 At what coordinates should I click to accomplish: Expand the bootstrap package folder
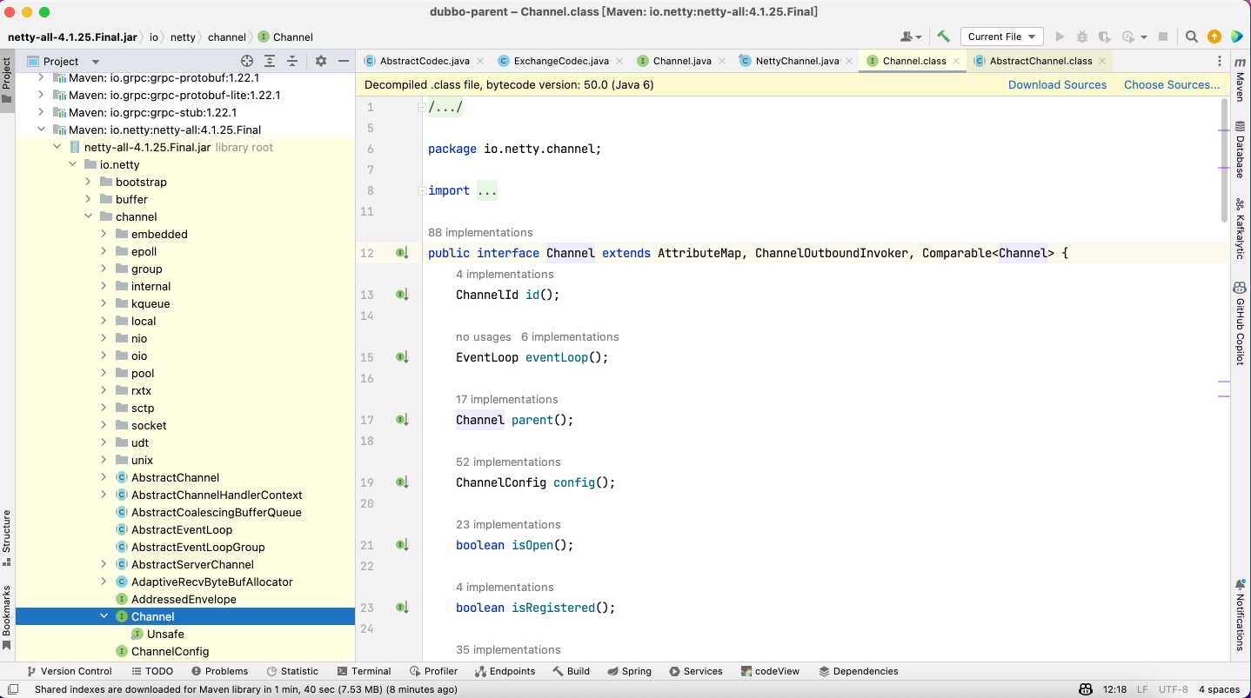[89, 182]
